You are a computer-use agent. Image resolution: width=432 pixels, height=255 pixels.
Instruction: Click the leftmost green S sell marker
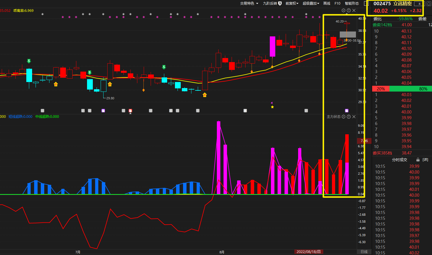[29, 61]
